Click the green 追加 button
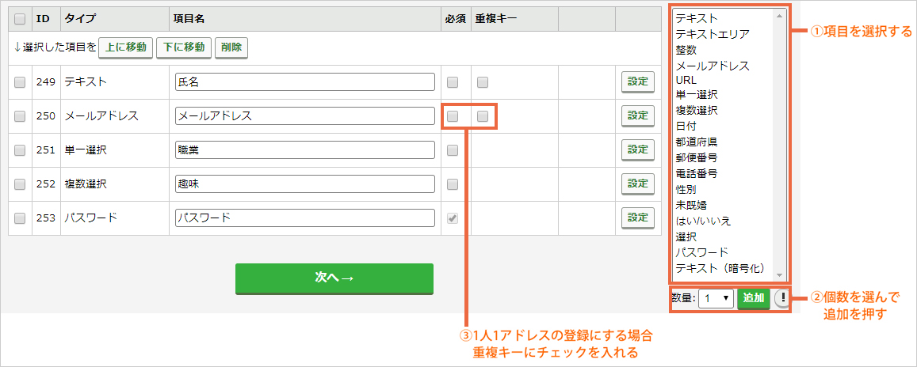Viewport: 917px width, 367px height. 754,298
